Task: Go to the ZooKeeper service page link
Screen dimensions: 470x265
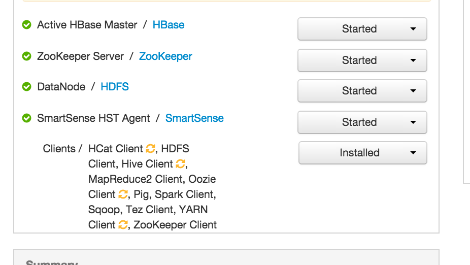Action: tap(165, 56)
